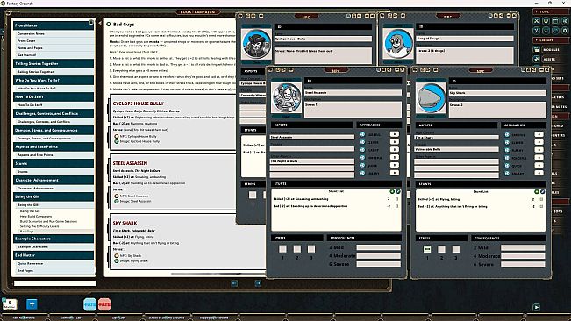Click the link icon beside Bad Guys title

[108, 25]
